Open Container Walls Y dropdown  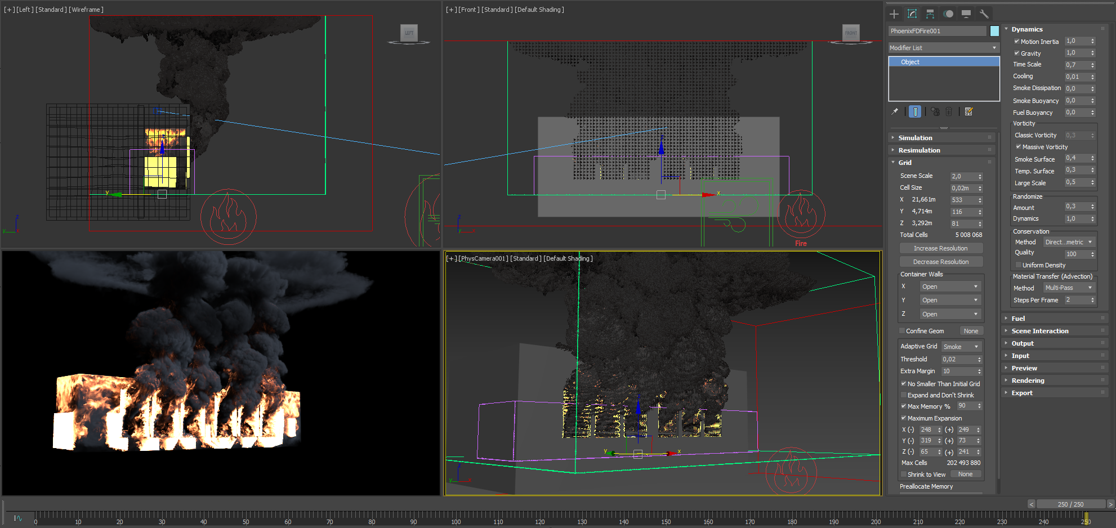click(x=950, y=300)
